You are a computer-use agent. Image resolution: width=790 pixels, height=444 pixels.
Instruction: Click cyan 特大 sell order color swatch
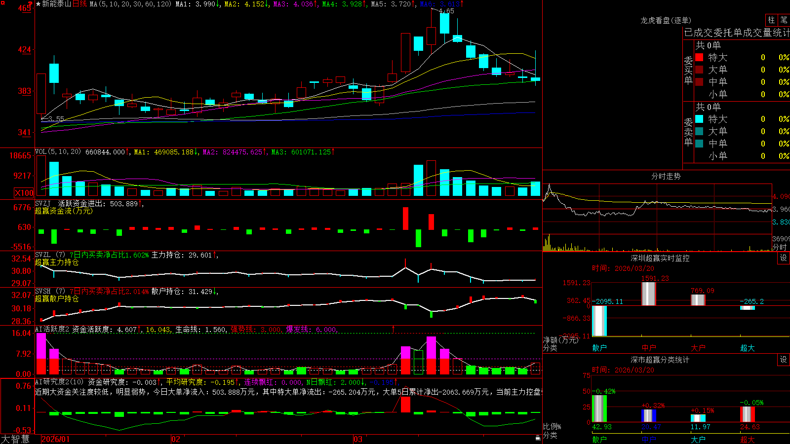[699, 119]
